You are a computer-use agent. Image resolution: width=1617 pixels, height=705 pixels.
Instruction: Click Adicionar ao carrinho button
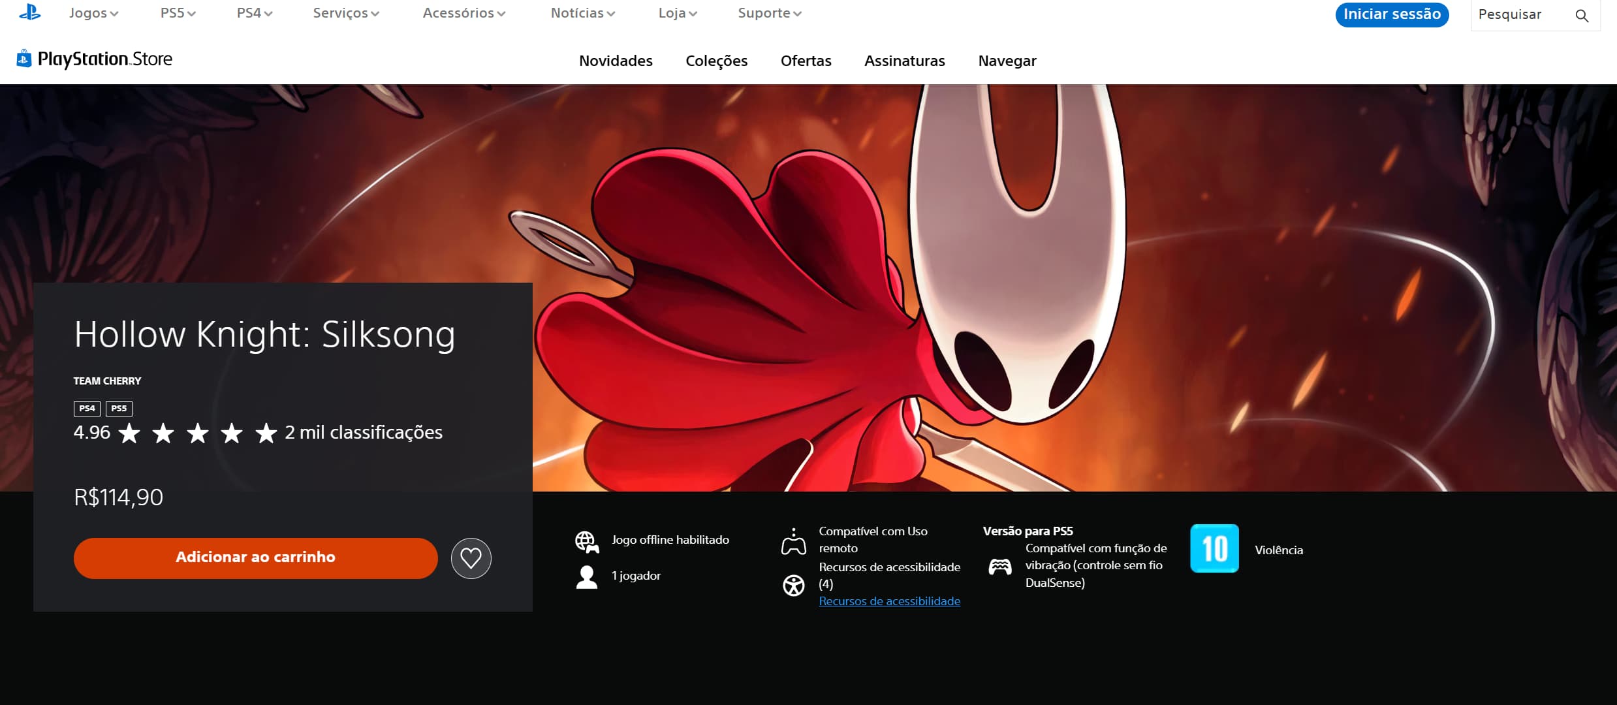coord(255,557)
